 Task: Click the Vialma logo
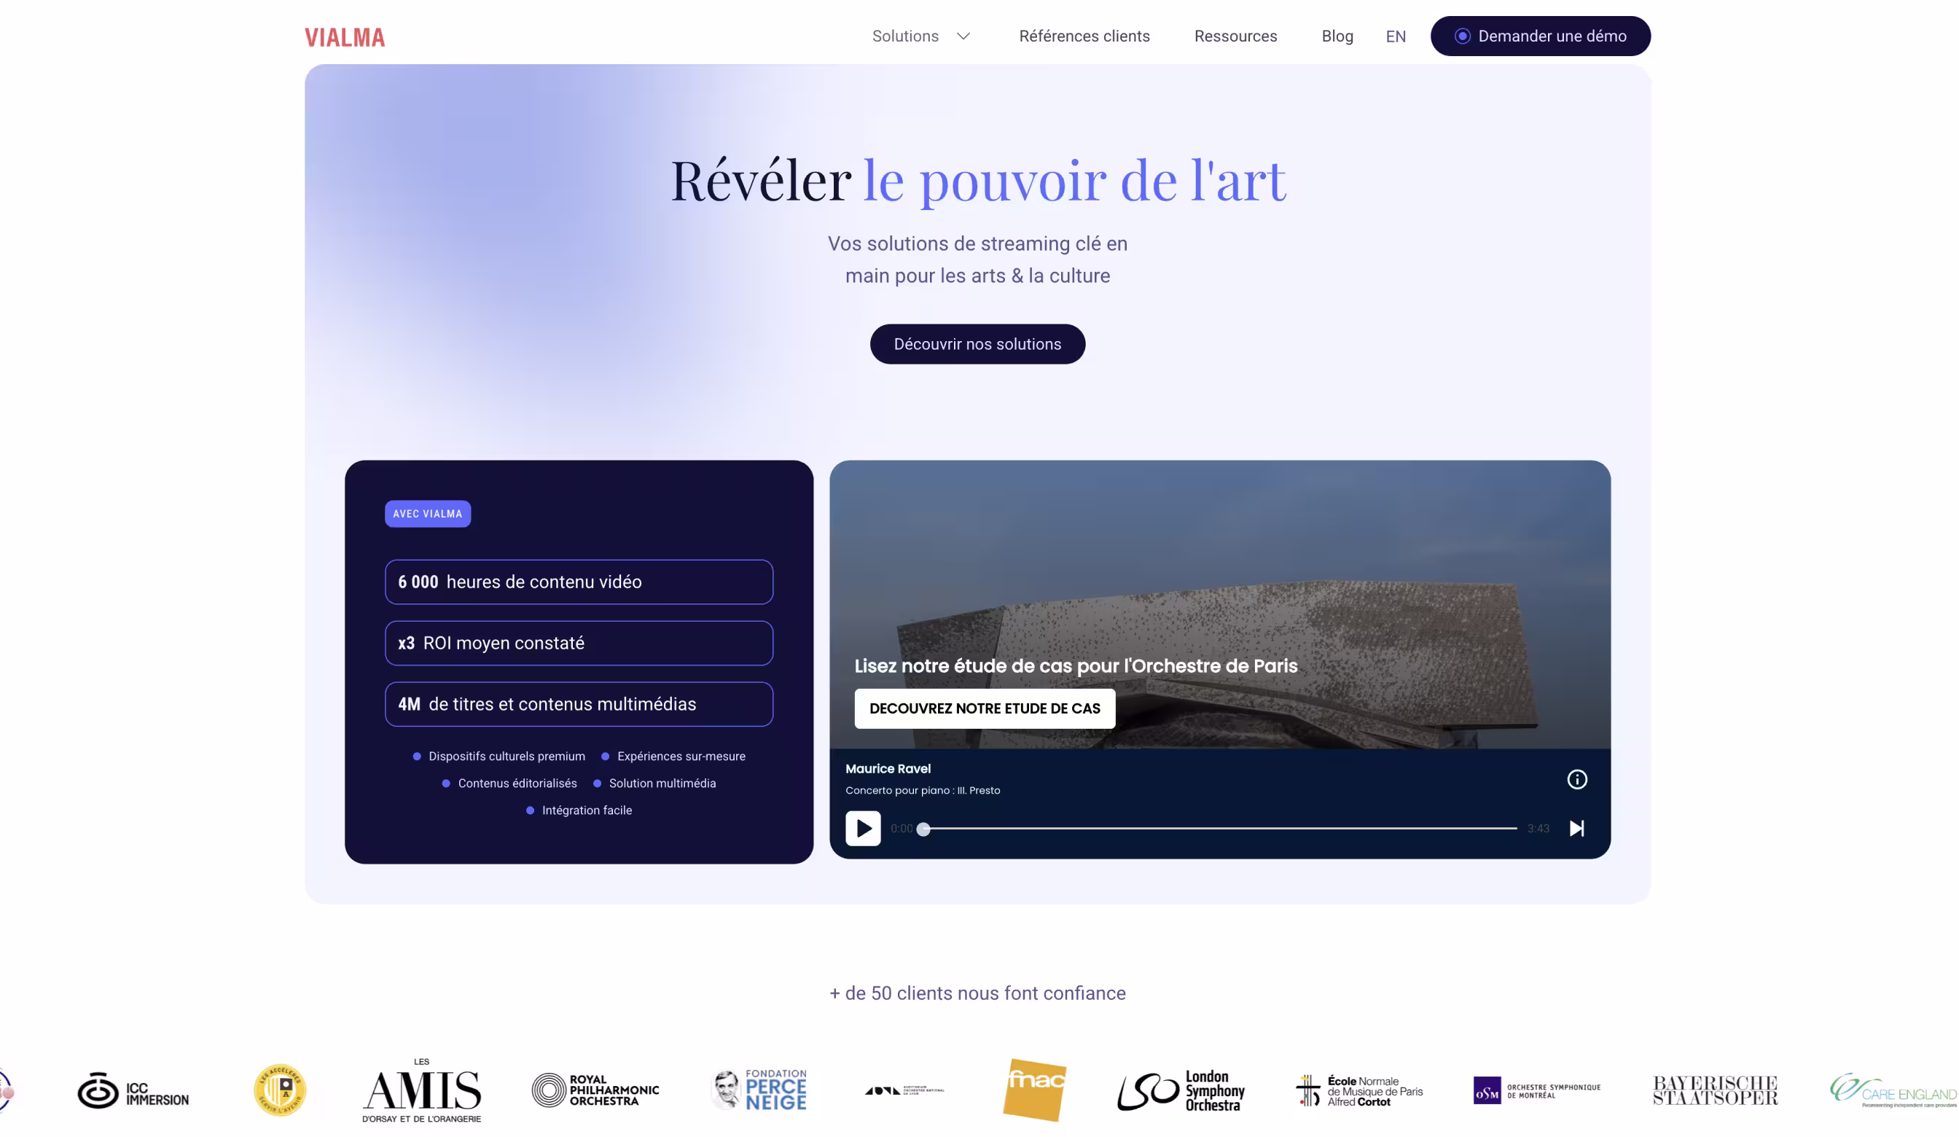(345, 36)
